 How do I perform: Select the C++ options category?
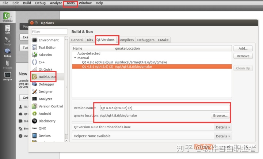pyautogui.click(x=47, y=62)
